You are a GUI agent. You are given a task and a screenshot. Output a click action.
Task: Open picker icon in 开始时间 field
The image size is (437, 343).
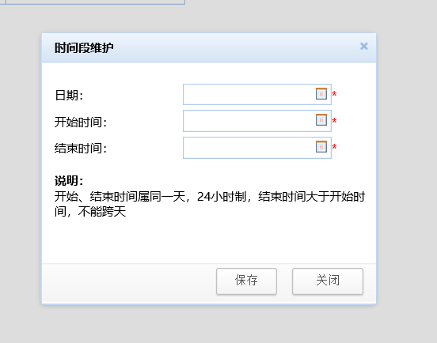pos(321,120)
